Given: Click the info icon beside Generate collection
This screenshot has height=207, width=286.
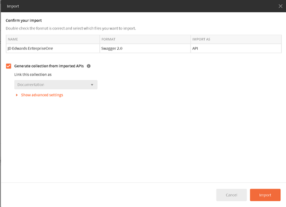Looking at the screenshot, I should tap(89, 66).
